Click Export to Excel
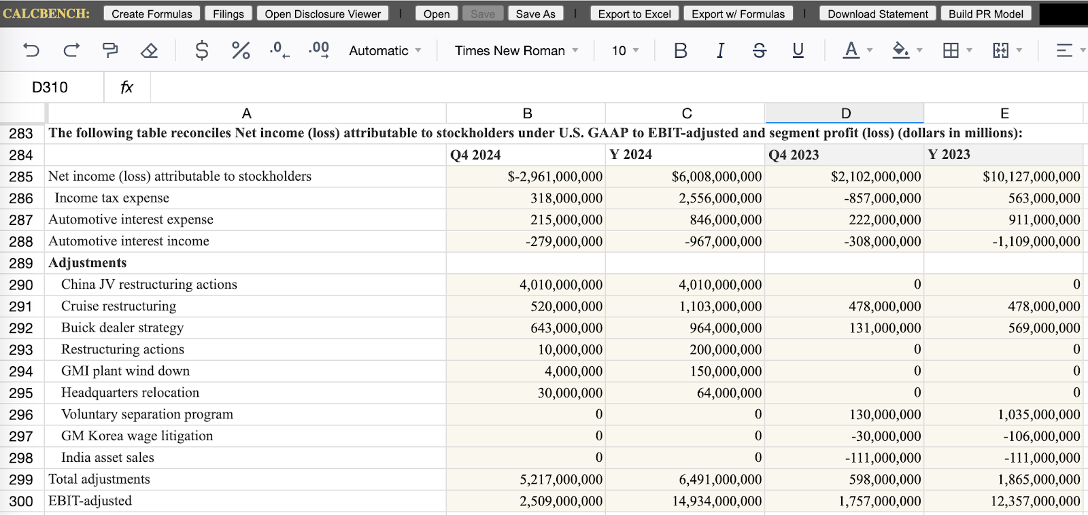 pos(634,14)
